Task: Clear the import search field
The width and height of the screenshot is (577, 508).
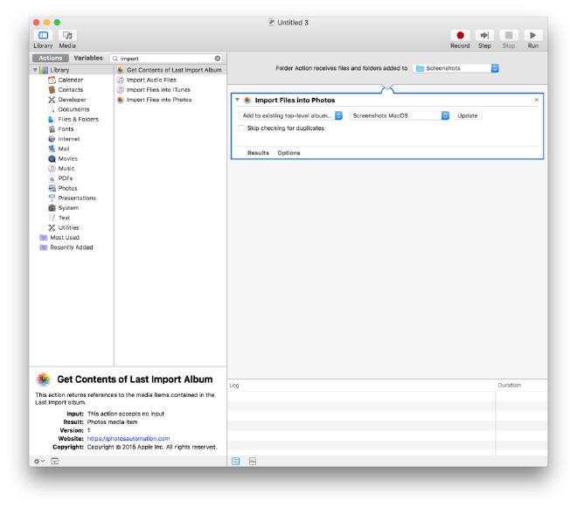Action: coord(218,59)
